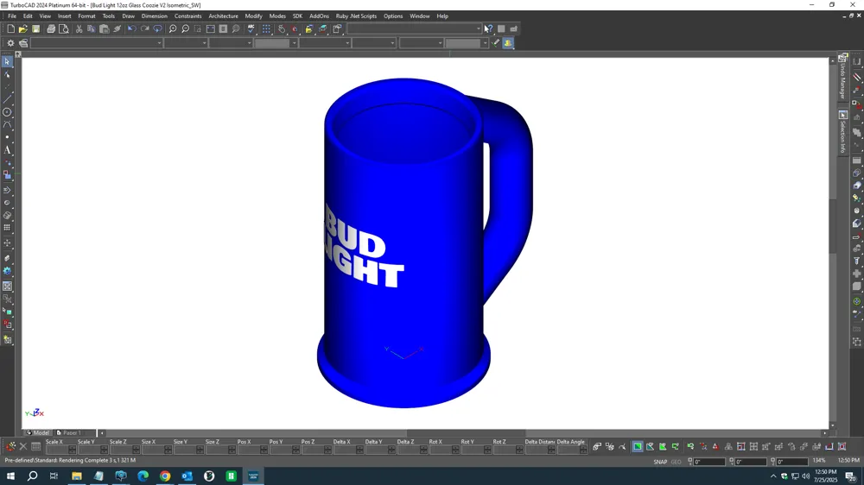
Task: Open the Architecture menu
Action: click(x=223, y=16)
